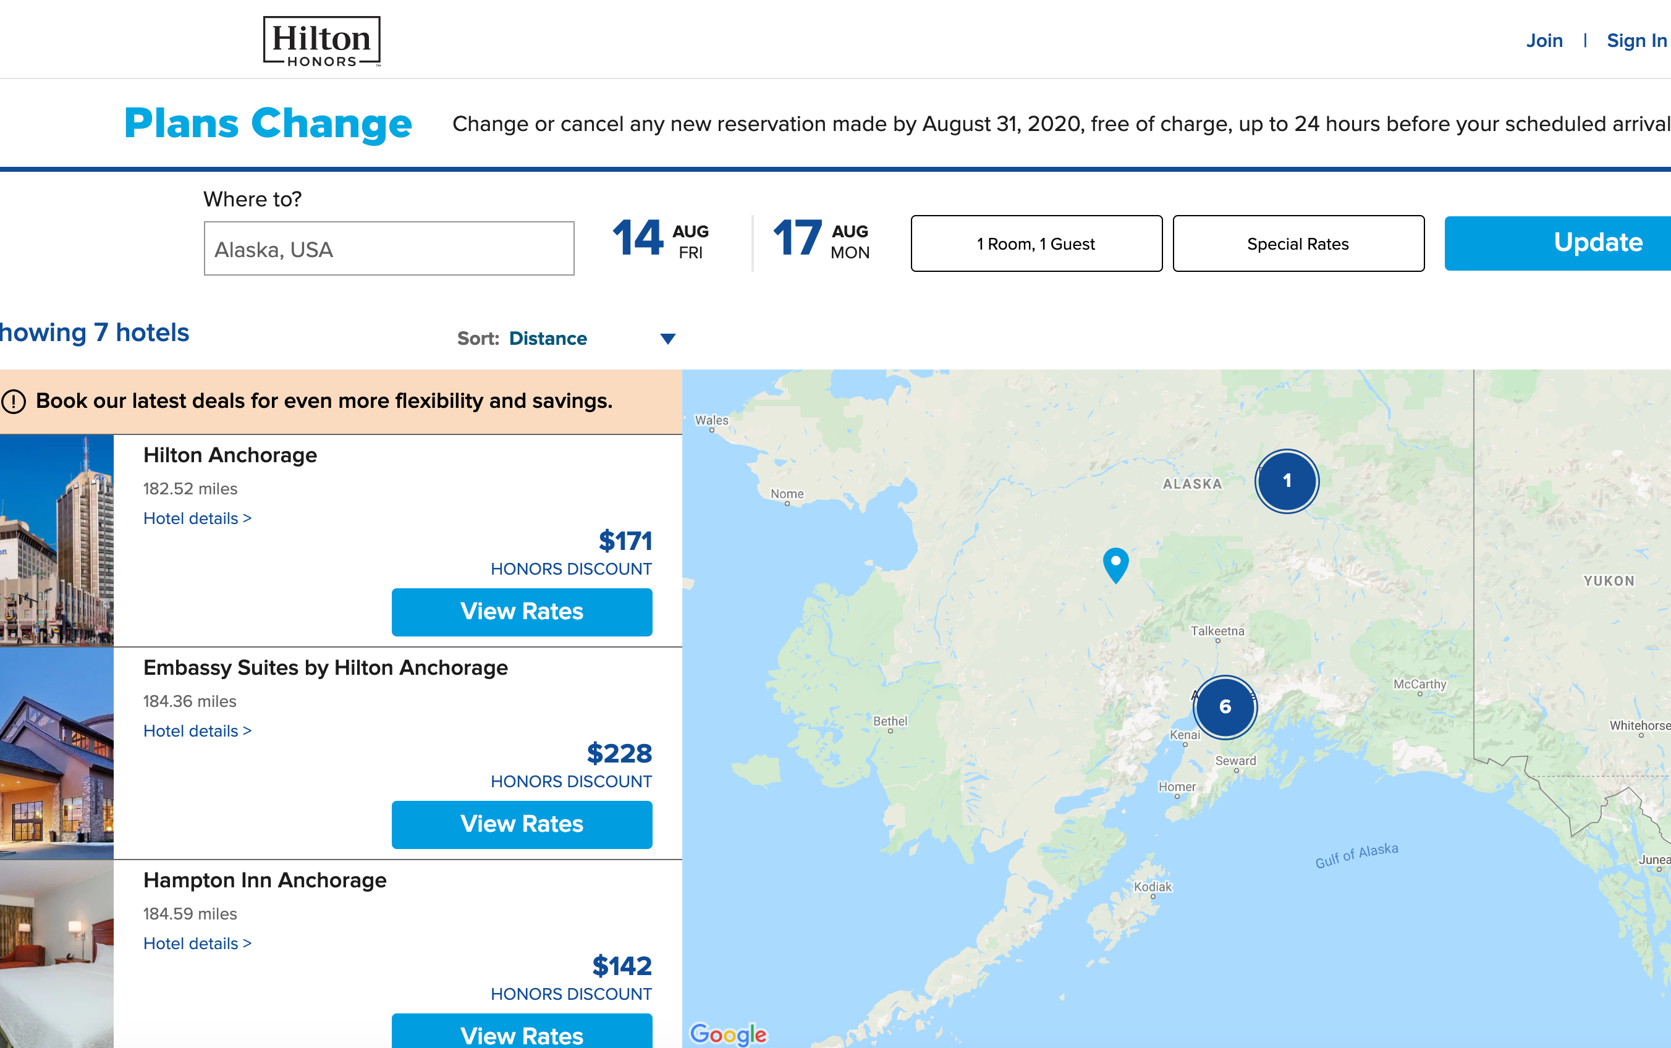Open the Sort Distance dropdown arrow
Image resolution: width=1671 pixels, height=1048 pixels.
[667, 339]
